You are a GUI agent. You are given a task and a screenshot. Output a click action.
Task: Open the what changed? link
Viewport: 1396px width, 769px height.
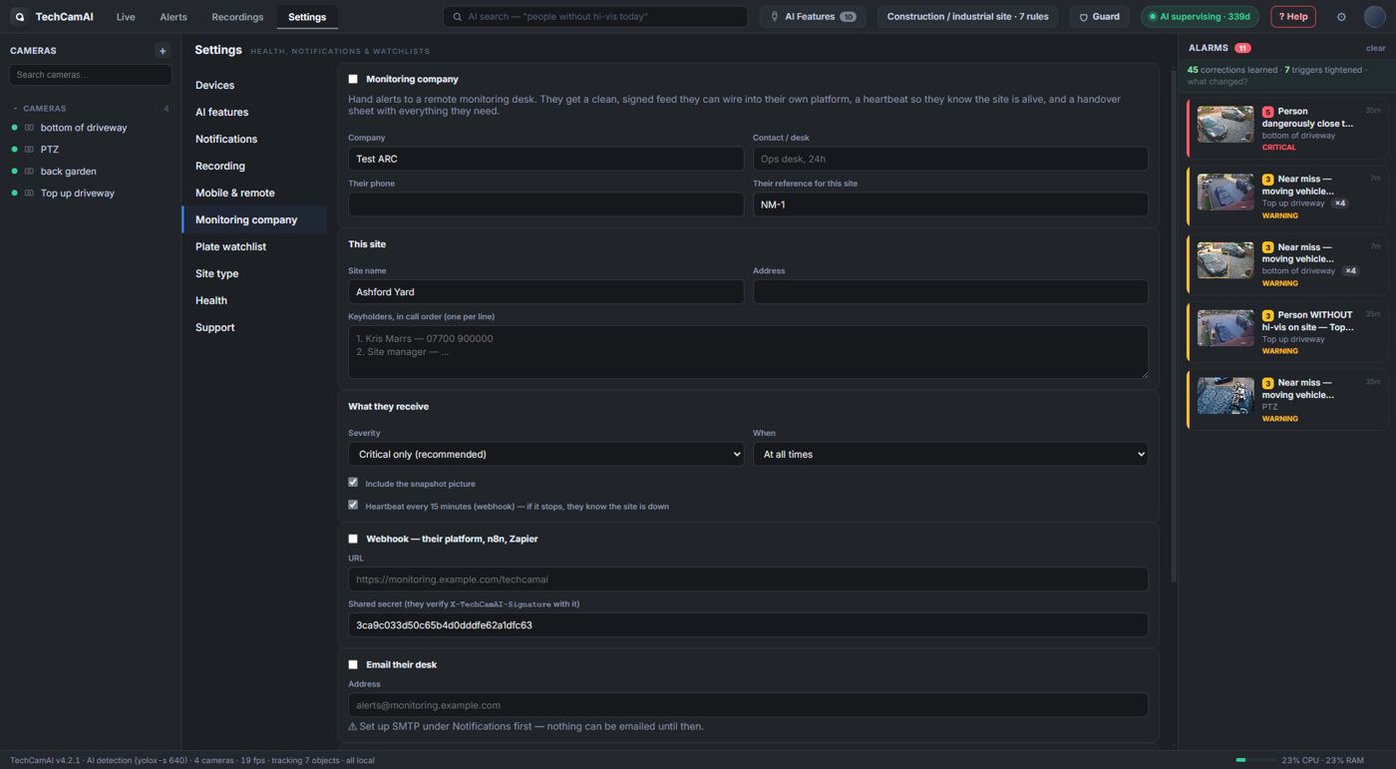1217,82
